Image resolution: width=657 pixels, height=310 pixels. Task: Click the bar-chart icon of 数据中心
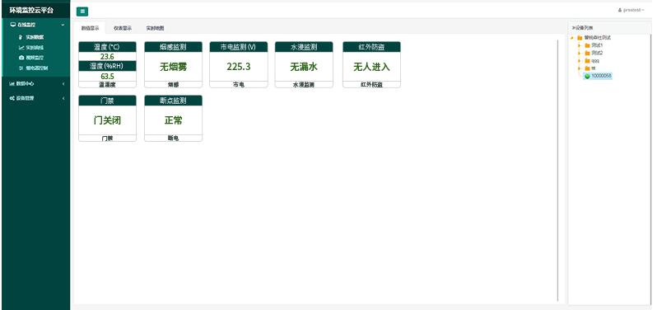(12, 83)
